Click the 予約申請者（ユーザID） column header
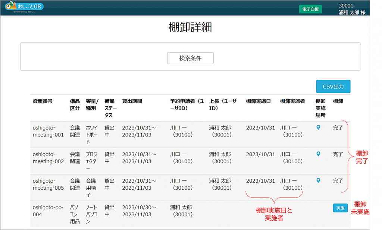Viewport: 382px width, 230px height. [x=187, y=105]
